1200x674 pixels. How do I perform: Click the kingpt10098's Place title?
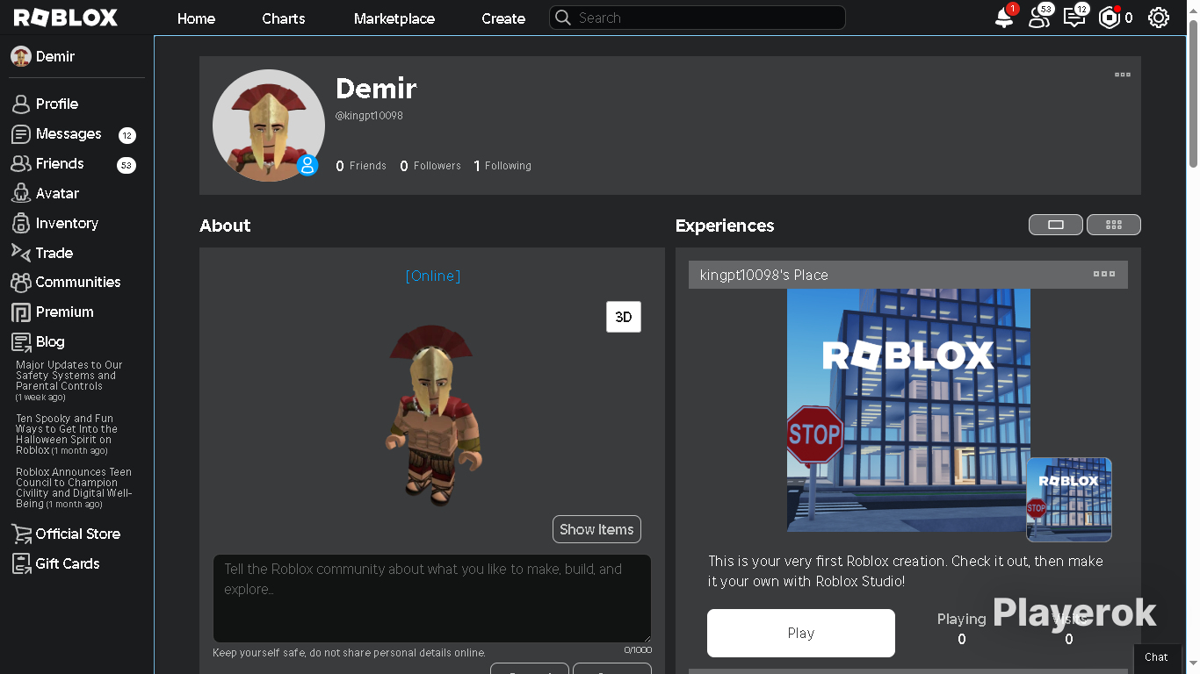click(763, 275)
